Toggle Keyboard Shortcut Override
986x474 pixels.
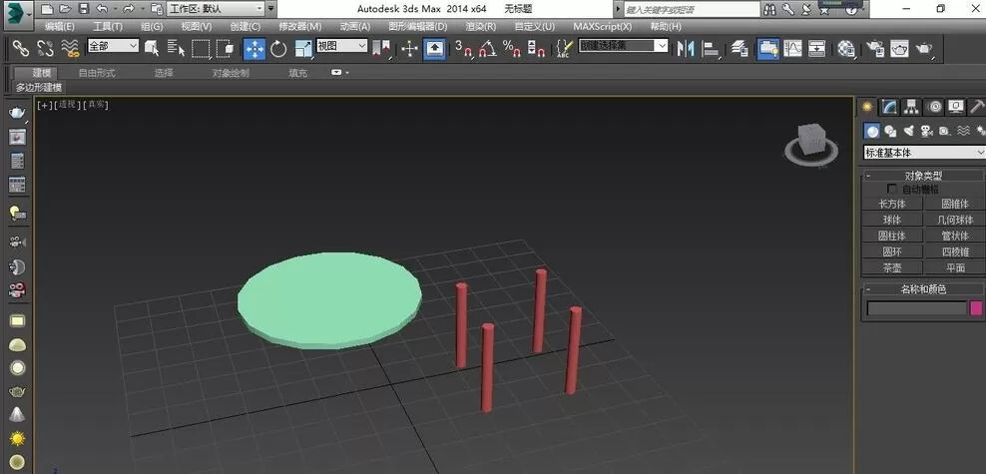click(x=435, y=49)
